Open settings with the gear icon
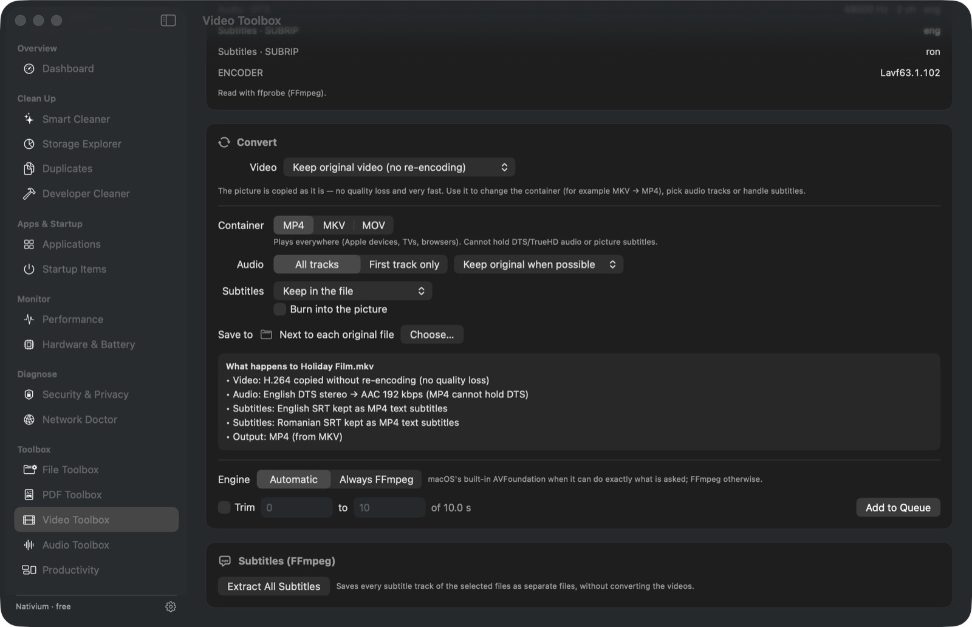This screenshot has width=972, height=627. click(x=171, y=607)
